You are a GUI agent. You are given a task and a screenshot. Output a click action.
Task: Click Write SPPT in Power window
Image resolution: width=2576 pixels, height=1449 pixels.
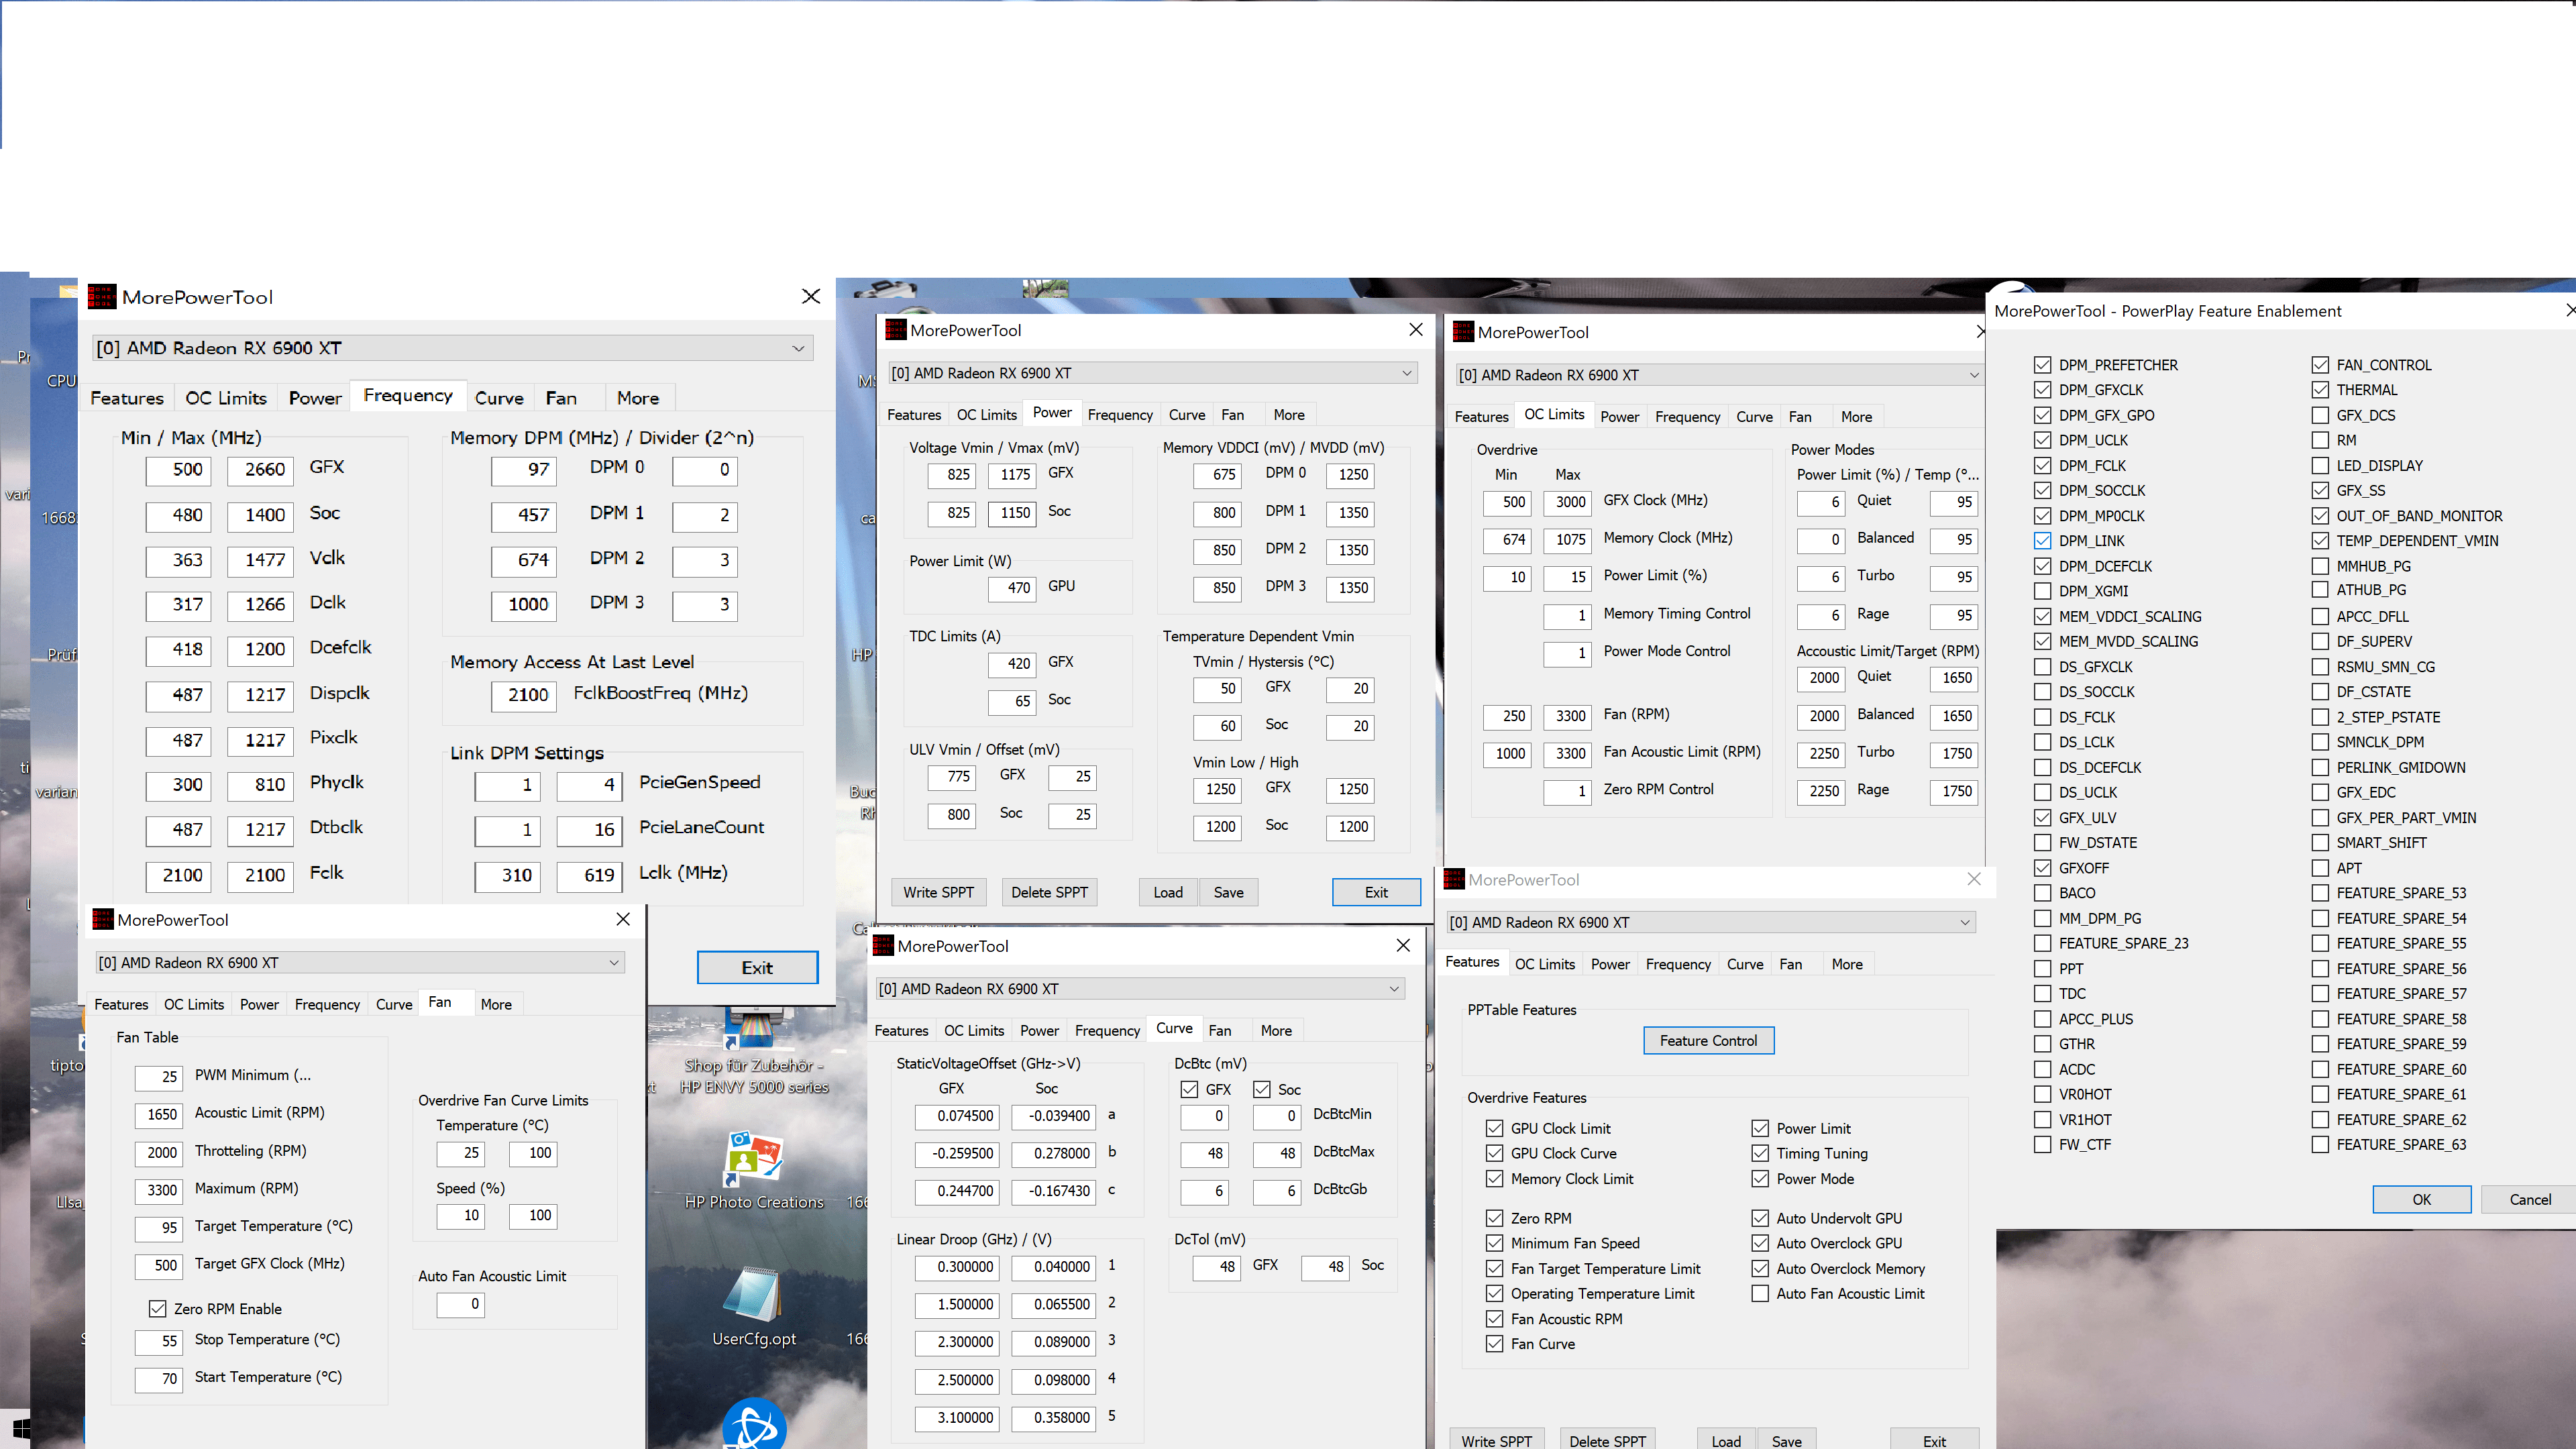(938, 892)
